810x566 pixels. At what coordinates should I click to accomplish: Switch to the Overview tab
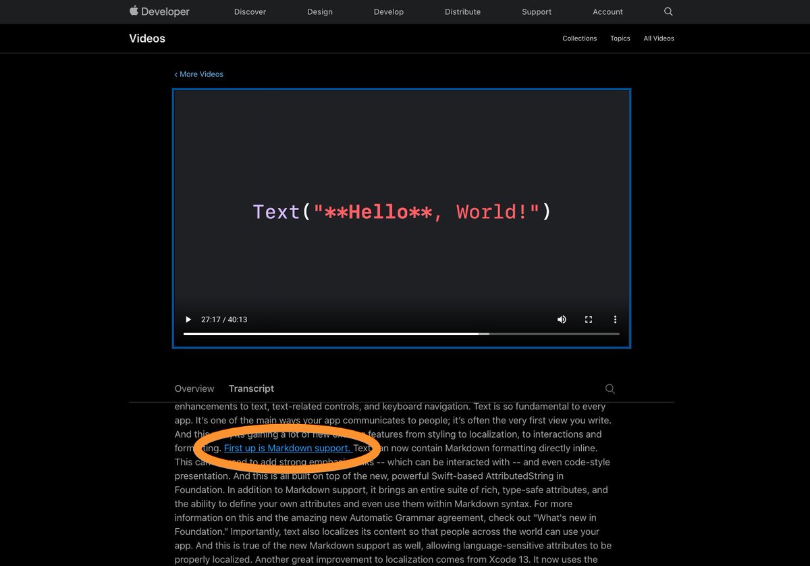pos(194,388)
